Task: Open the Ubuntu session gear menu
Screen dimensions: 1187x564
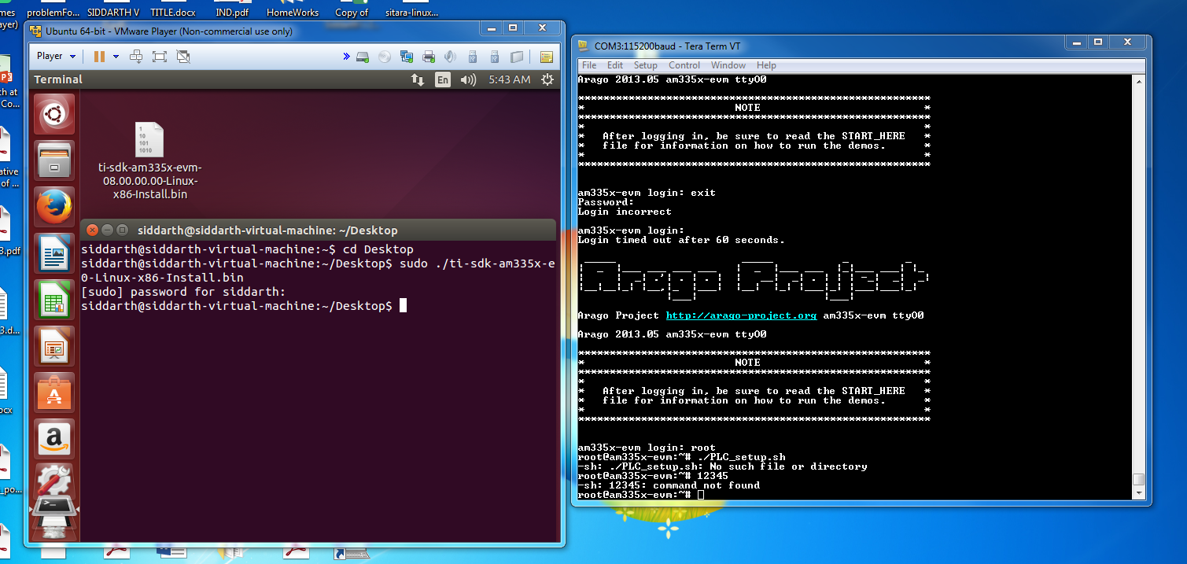Action: [547, 79]
